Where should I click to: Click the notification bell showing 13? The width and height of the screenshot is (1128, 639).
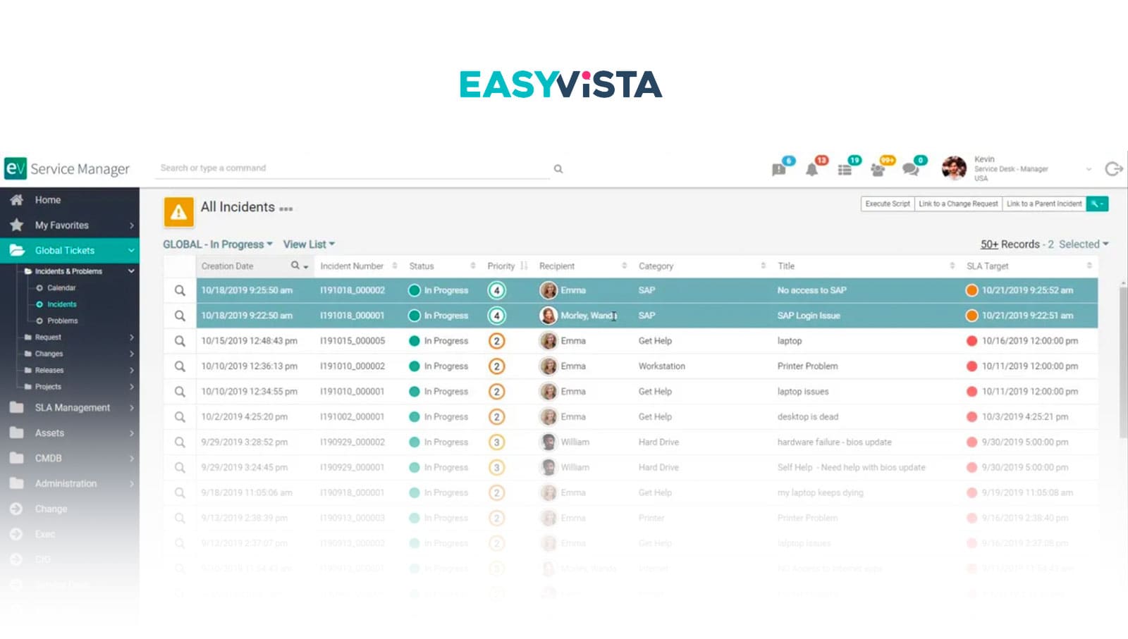tap(812, 168)
